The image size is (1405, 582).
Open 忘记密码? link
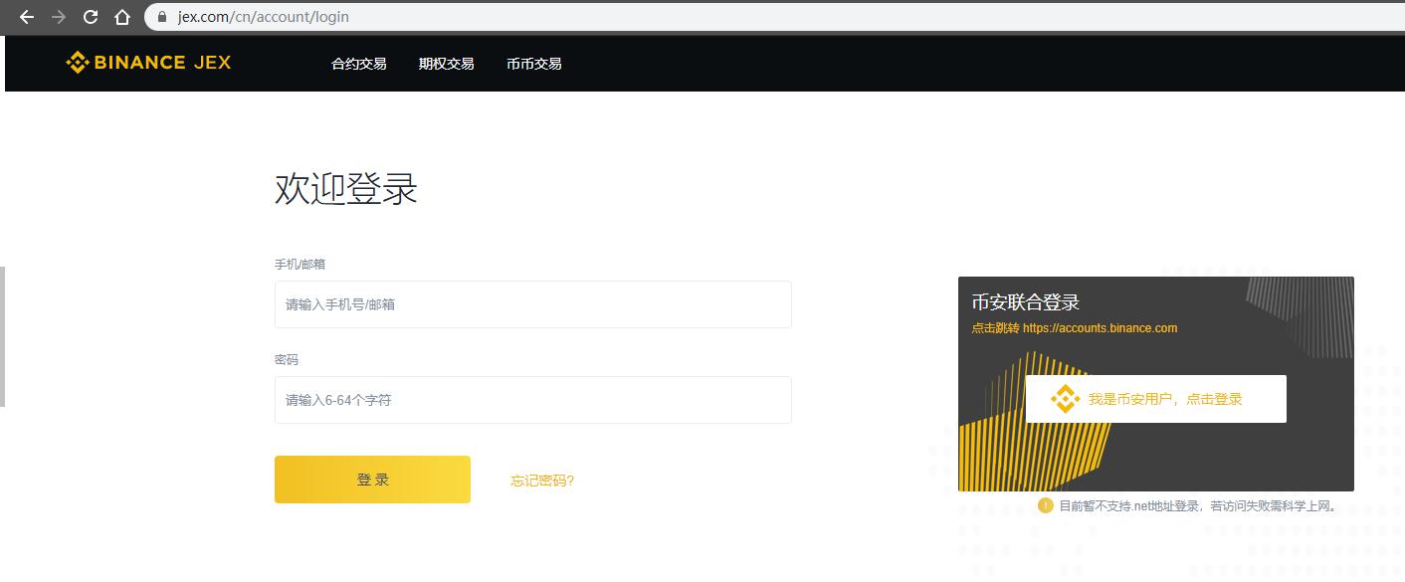click(542, 481)
